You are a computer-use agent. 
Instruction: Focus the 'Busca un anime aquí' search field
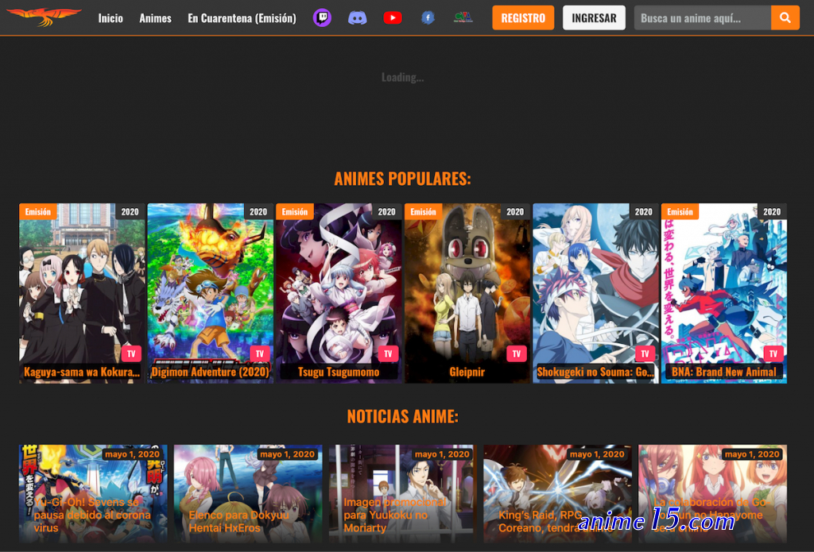(703, 17)
